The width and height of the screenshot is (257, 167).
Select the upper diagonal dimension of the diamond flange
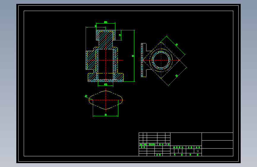click(177, 45)
